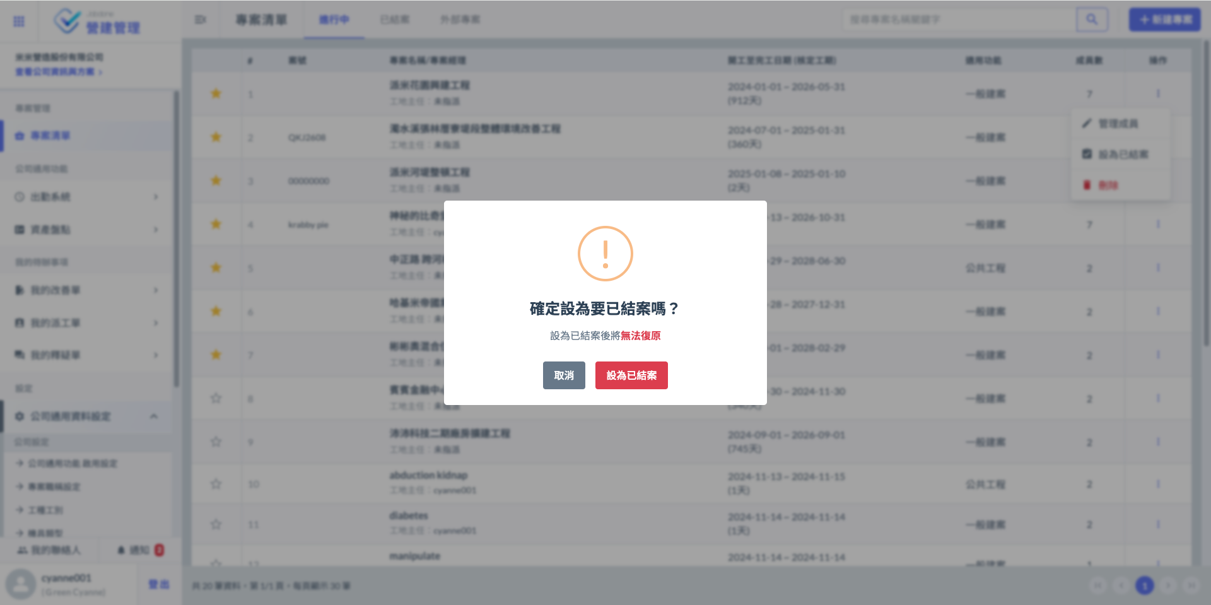The width and height of the screenshot is (1211, 605).
Task: Click the project search input field
Action: click(959, 20)
